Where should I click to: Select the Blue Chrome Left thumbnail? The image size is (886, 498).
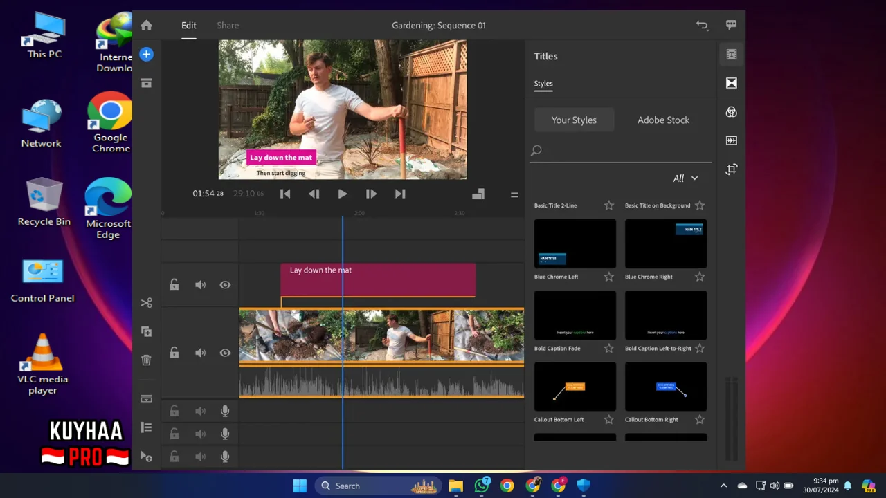point(575,243)
